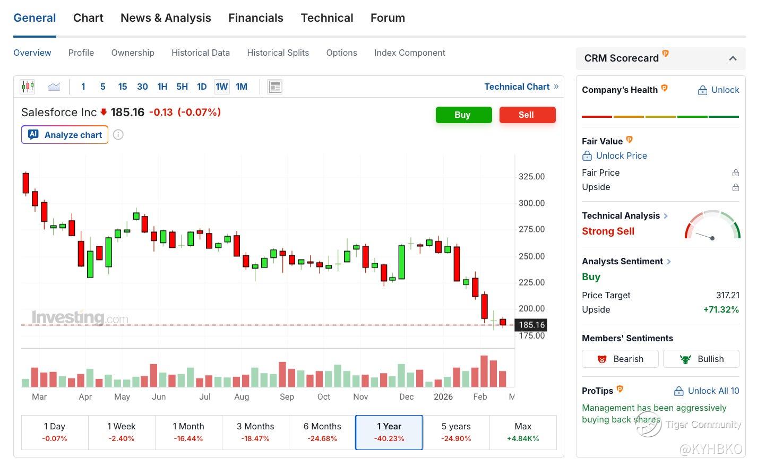Click the pro badge beside ProTips
The image size is (757, 466).
pos(620,389)
